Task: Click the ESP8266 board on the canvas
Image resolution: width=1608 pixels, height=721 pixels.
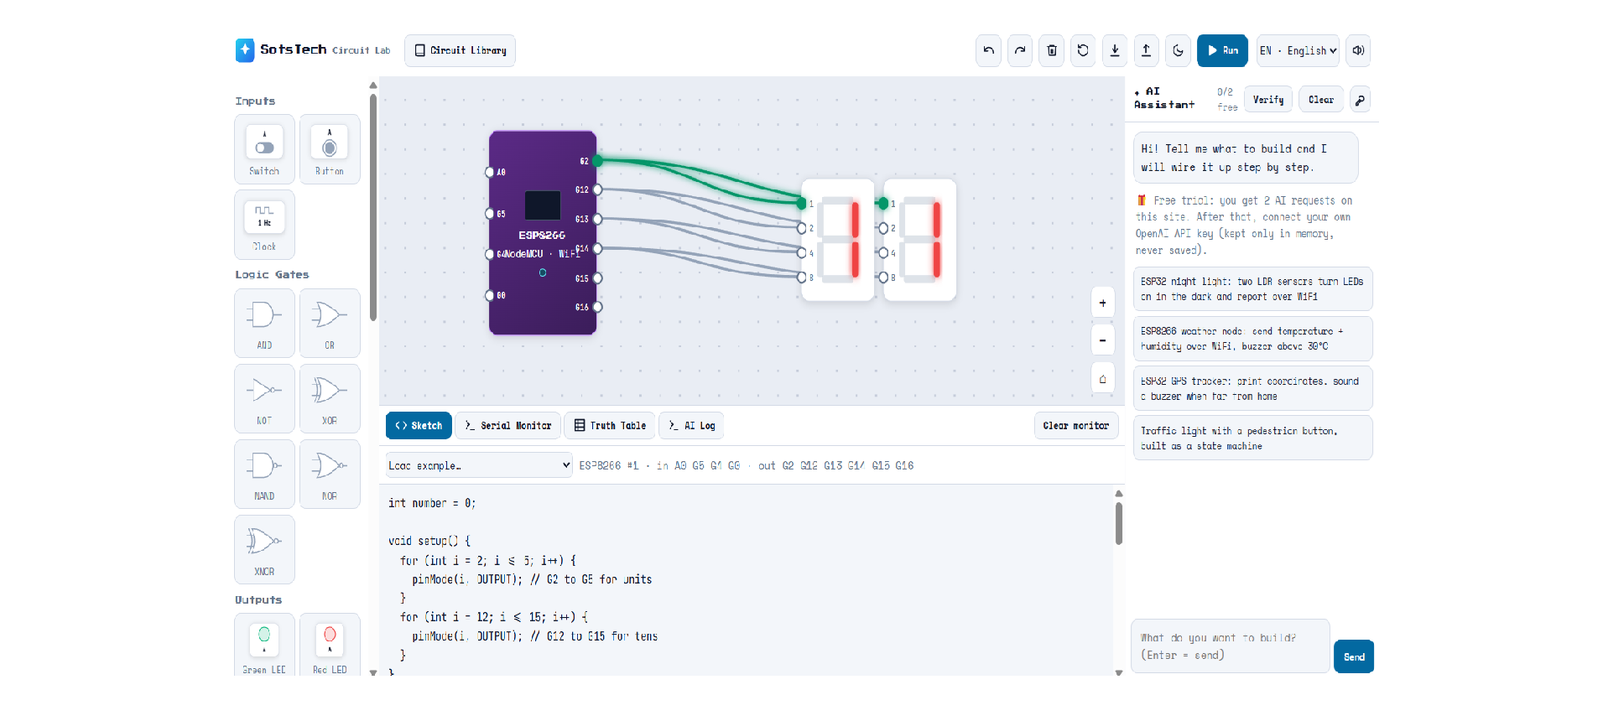Action: point(543,233)
